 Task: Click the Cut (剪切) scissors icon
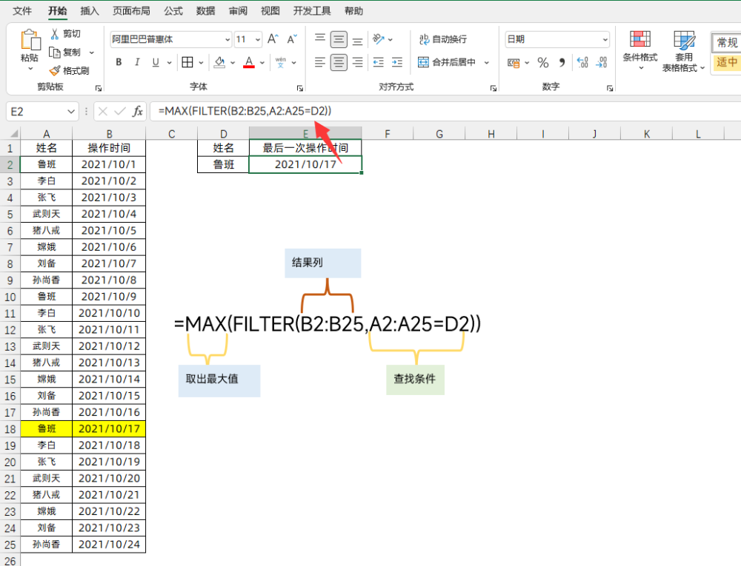pyautogui.click(x=55, y=33)
